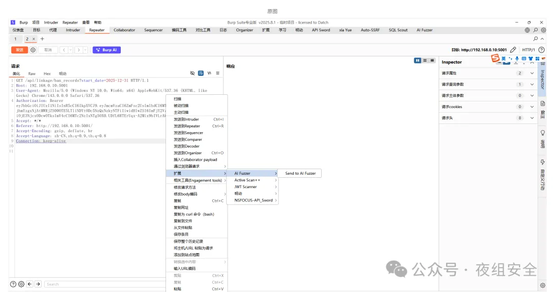This screenshot has width=555, height=292.
Task: Click the bottom Search input field
Action: (105, 284)
